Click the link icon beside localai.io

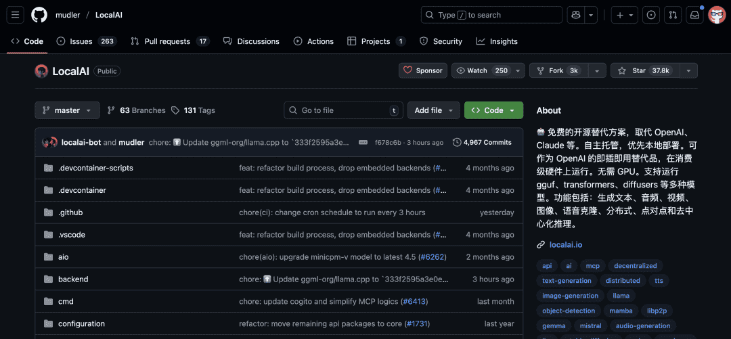541,245
